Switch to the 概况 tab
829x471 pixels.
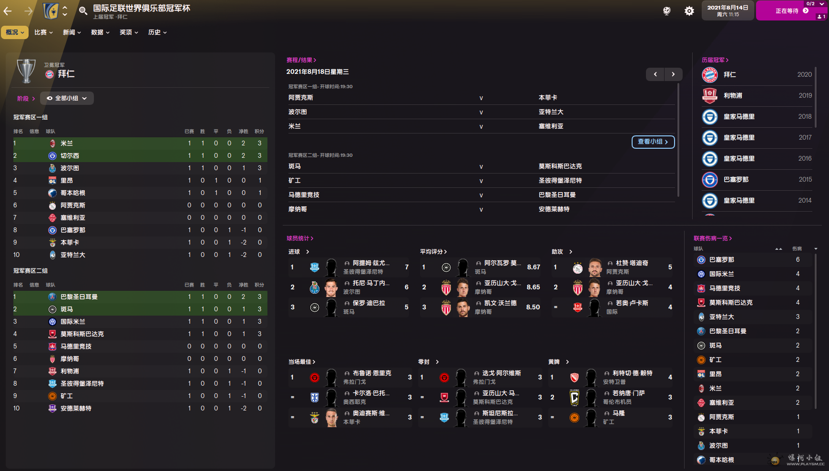(x=15, y=32)
